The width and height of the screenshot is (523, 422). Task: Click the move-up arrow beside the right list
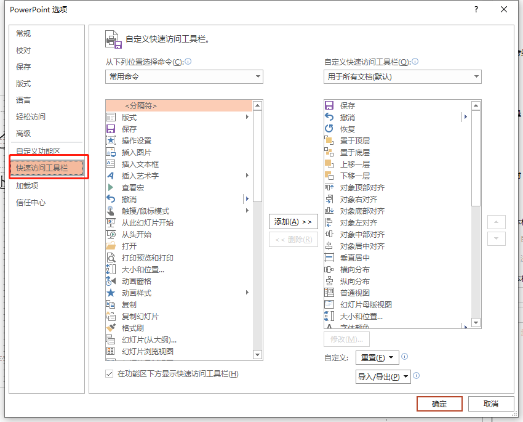pos(496,222)
